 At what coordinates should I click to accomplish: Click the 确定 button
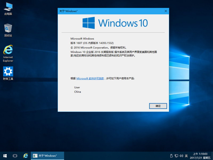tap(158, 106)
